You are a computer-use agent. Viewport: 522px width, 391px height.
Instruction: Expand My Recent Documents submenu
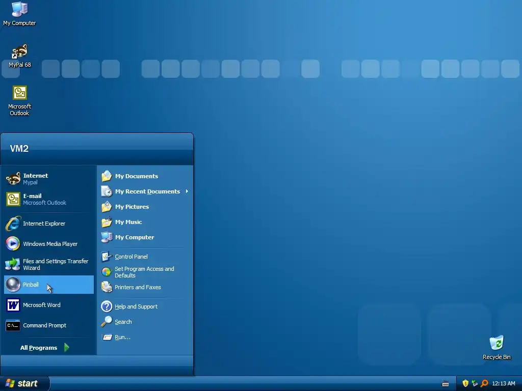[x=145, y=191]
